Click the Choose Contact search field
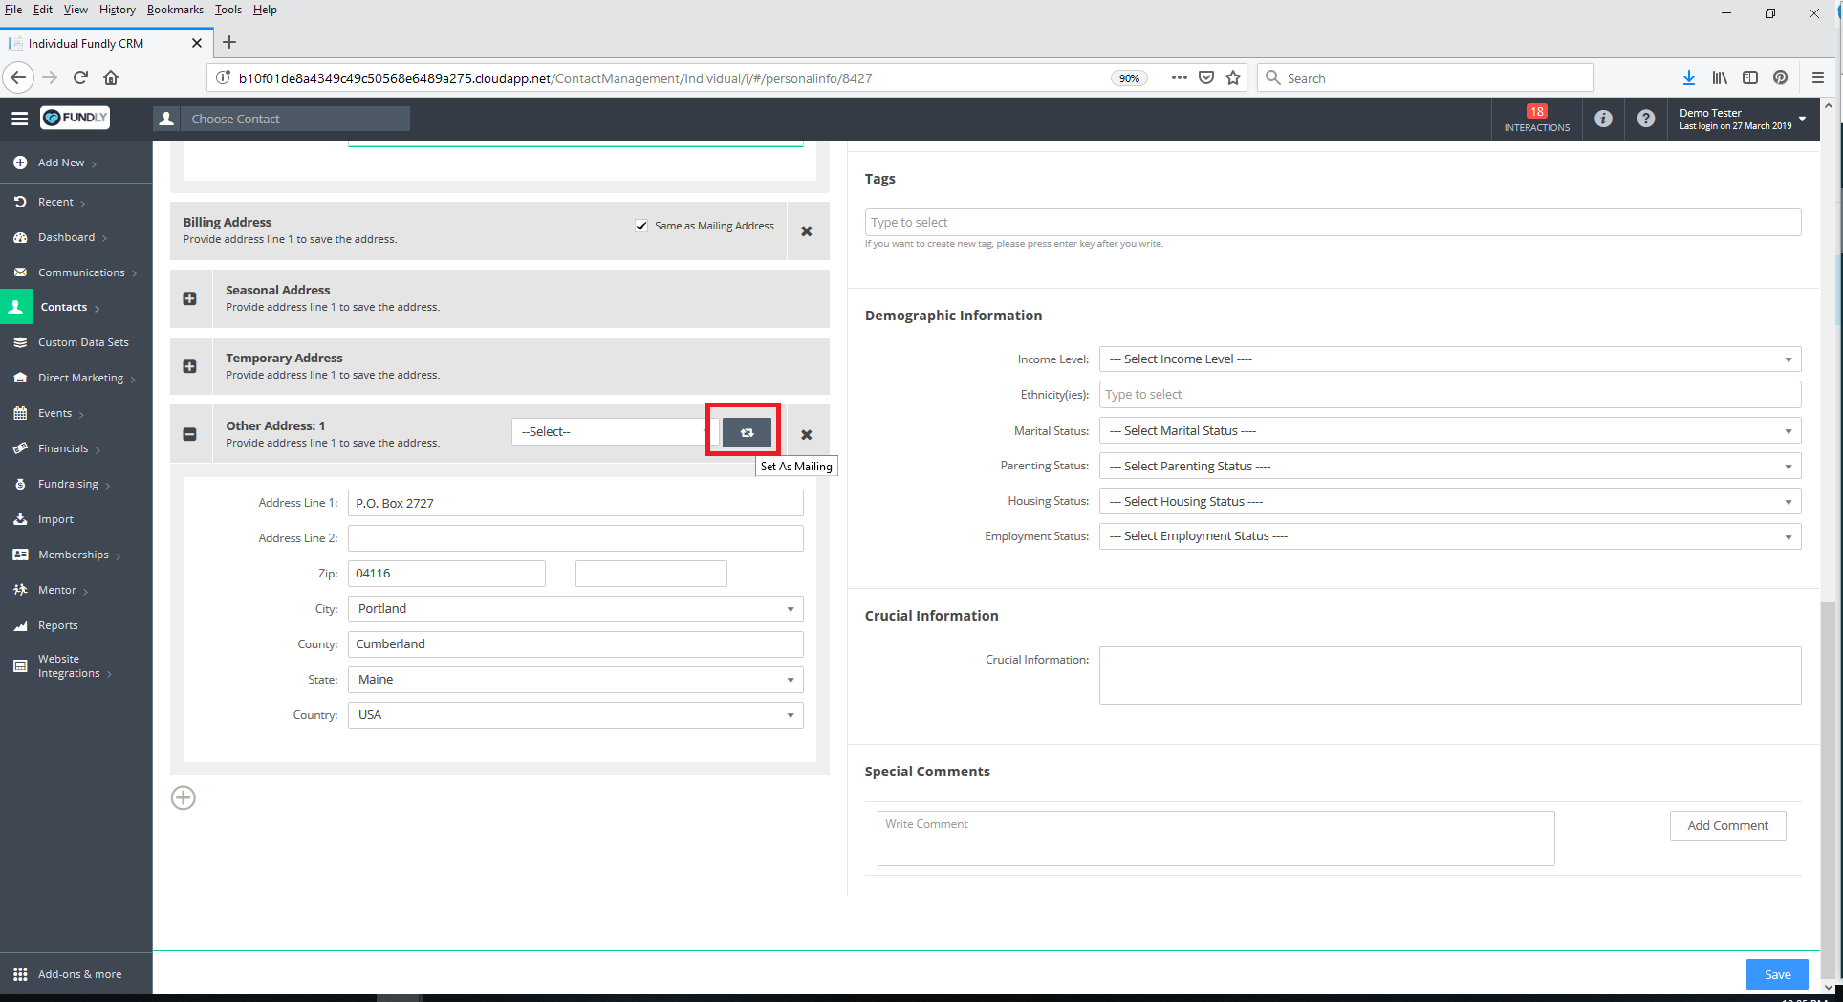 click(x=295, y=119)
